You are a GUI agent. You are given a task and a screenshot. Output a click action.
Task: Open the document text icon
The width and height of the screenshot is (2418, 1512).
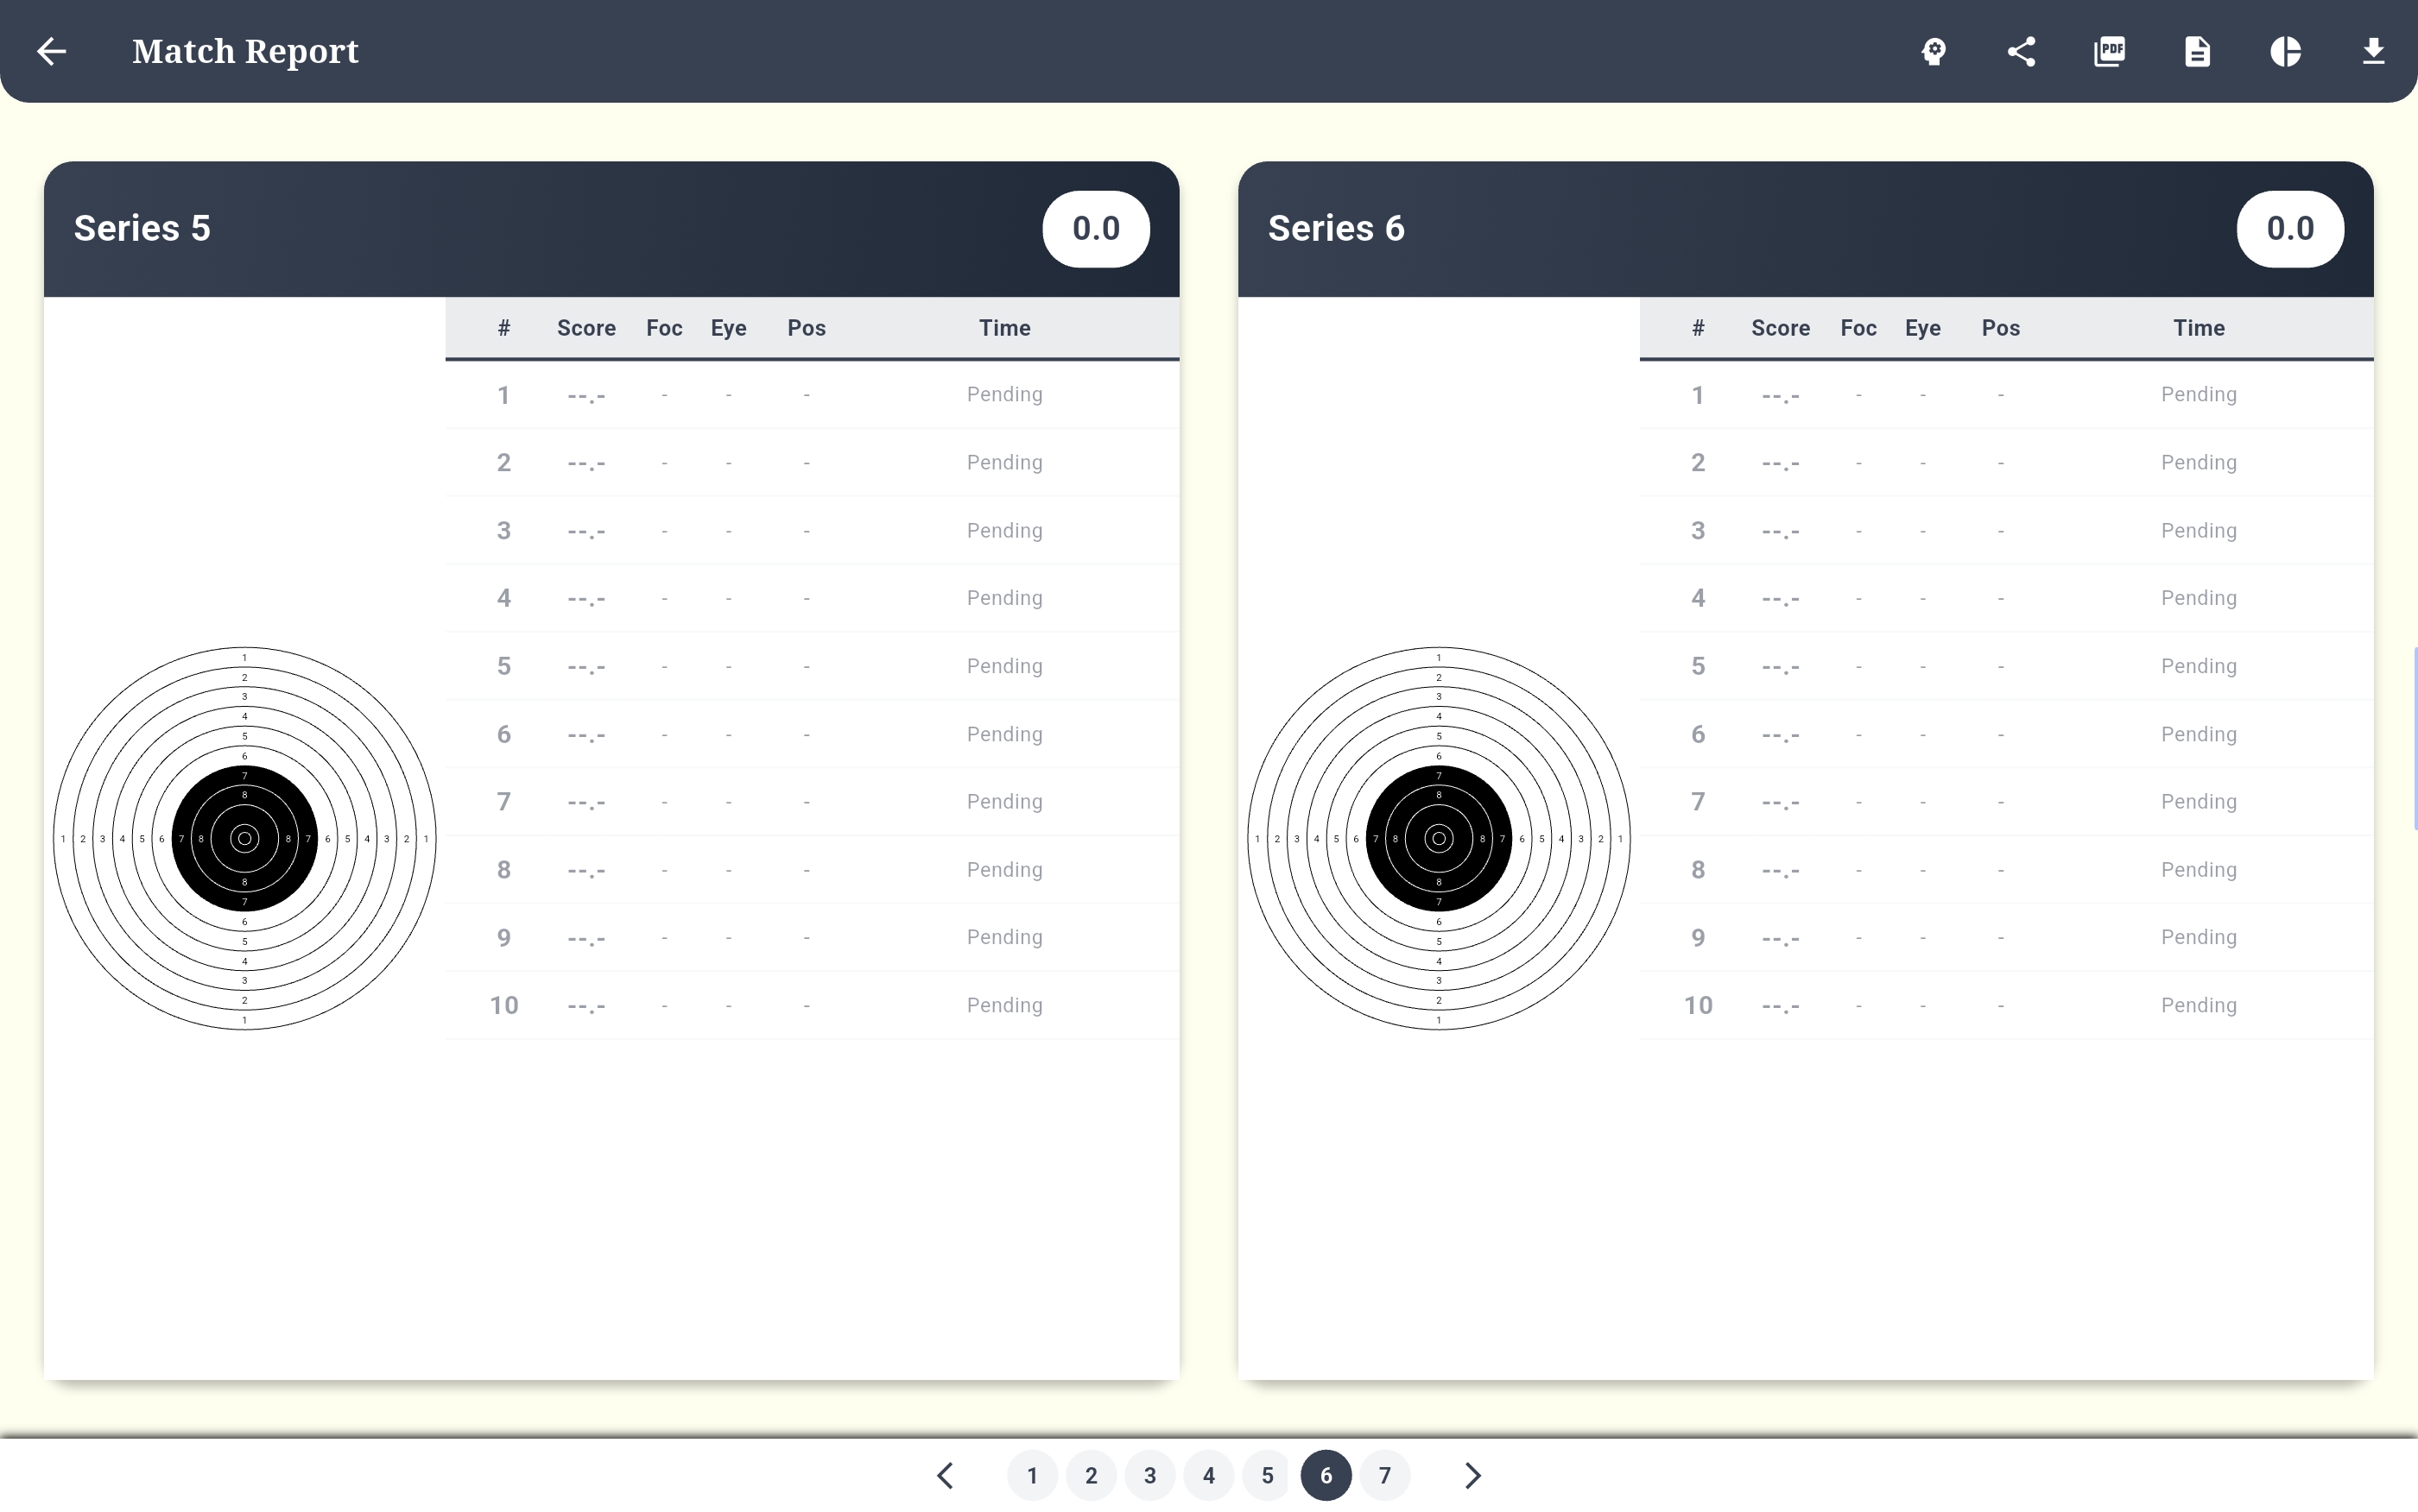point(2197,51)
